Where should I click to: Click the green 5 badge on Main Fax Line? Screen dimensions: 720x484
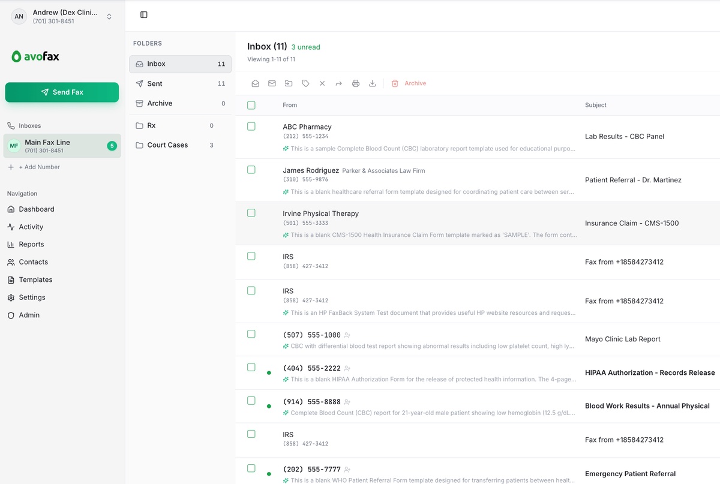(112, 146)
